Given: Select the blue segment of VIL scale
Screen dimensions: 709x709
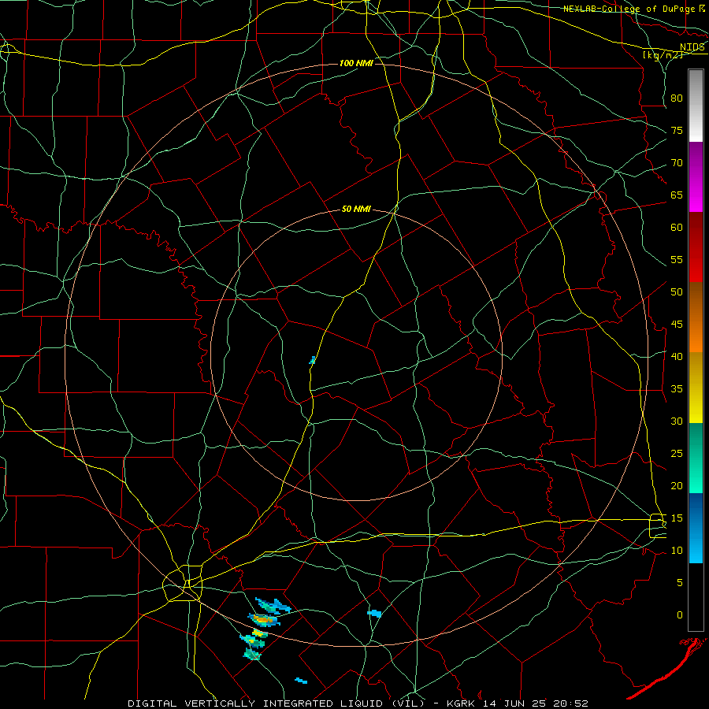Looking at the screenshot, I should coord(696,528).
